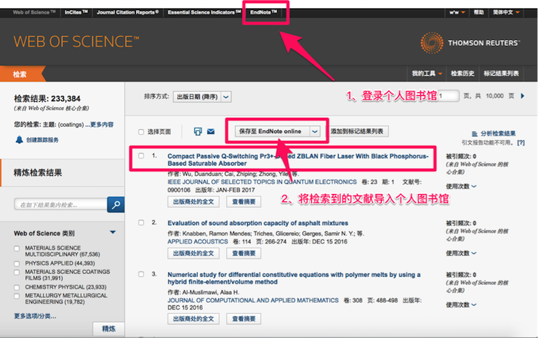The height and width of the screenshot is (338, 538).
Task: Click the Thomson Reuters logo
Action: pos(470,43)
